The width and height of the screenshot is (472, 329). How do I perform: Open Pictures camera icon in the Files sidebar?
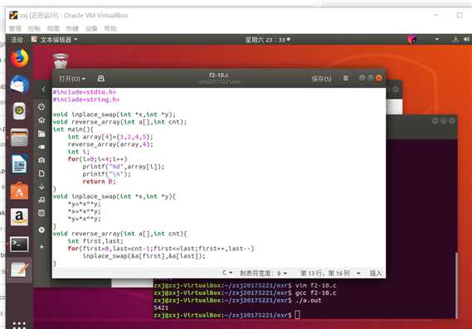tap(41, 160)
